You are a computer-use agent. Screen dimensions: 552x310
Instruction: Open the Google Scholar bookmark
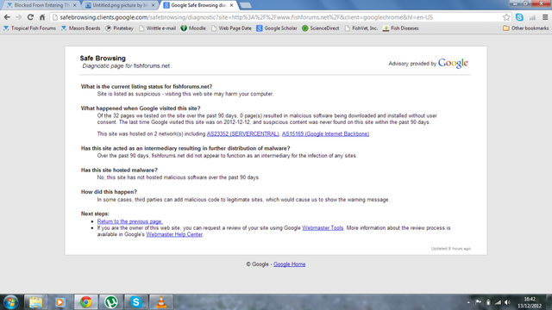click(x=277, y=28)
